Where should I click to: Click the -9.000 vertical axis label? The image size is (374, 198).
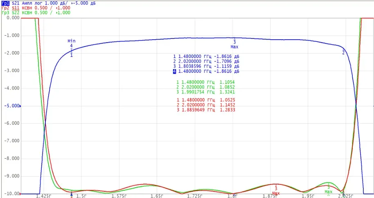tap(12, 176)
